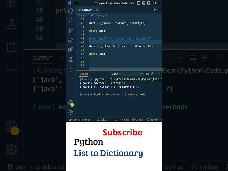Open Customize Layout button in title bar
Image resolution: width=228 pixels, height=171 pixels.
pyautogui.click(x=154, y=3)
